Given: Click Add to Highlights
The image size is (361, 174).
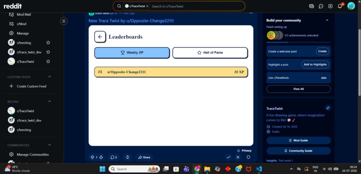Looking at the screenshot, I should coord(315,65).
